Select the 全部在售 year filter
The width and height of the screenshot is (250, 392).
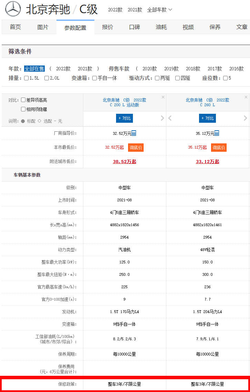(34, 69)
